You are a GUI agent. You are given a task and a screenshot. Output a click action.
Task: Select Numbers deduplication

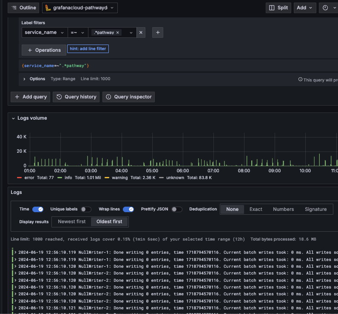pyautogui.click(x=283, y=209)
